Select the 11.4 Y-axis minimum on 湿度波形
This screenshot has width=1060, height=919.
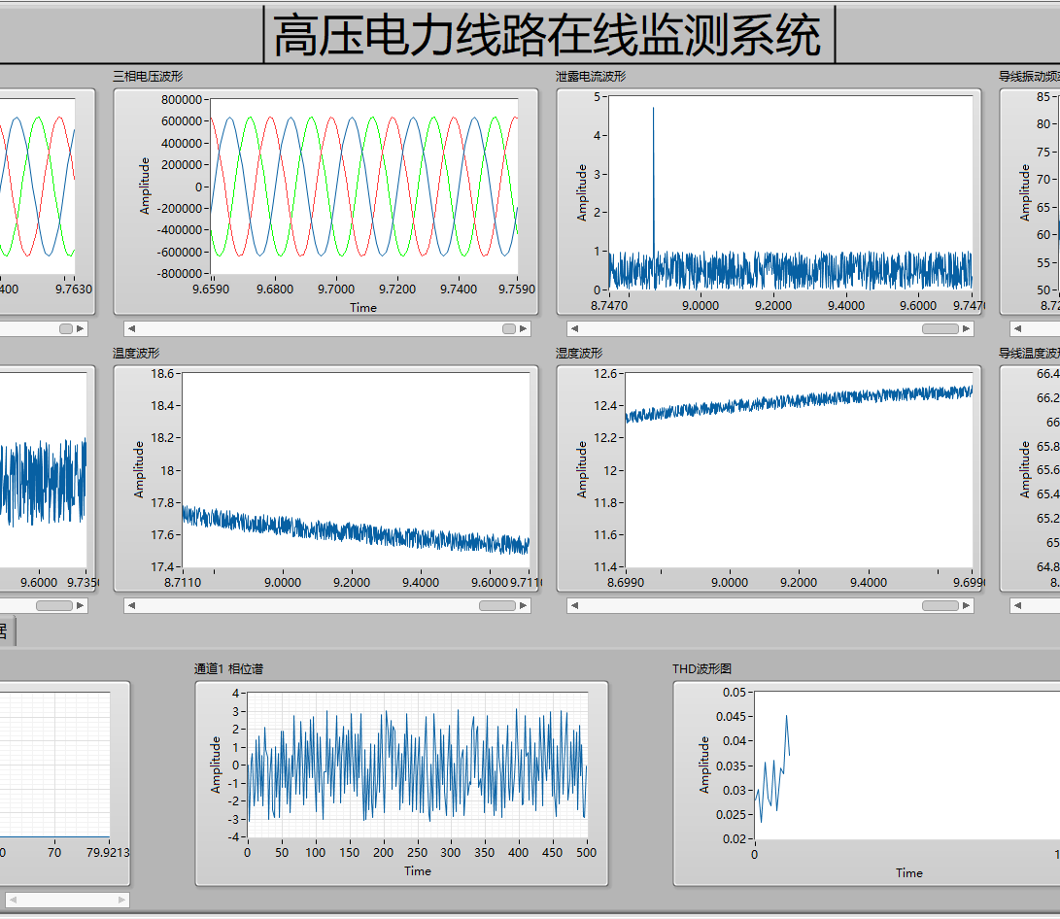coord(605,567)
